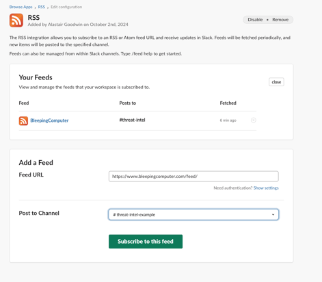Screen dimensions: 322x282
Task: Click the RSS icon beside BleepingComputer
Action: (x=23, y=120)
